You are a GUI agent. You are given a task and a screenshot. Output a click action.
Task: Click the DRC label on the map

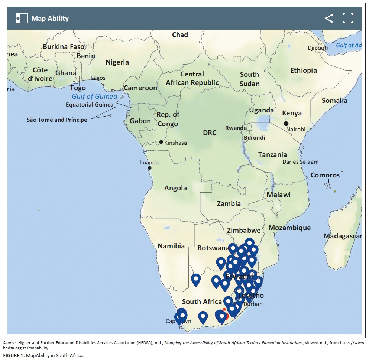[210, 133]
